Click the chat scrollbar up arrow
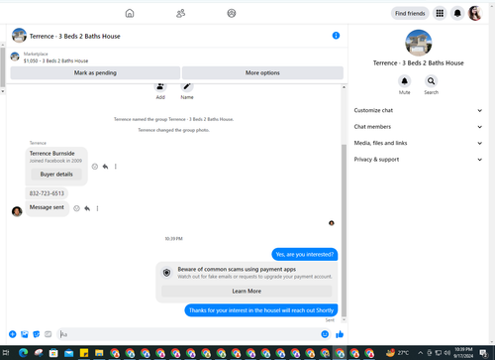This screenshot has width=495, height=360. coord(344,87)
